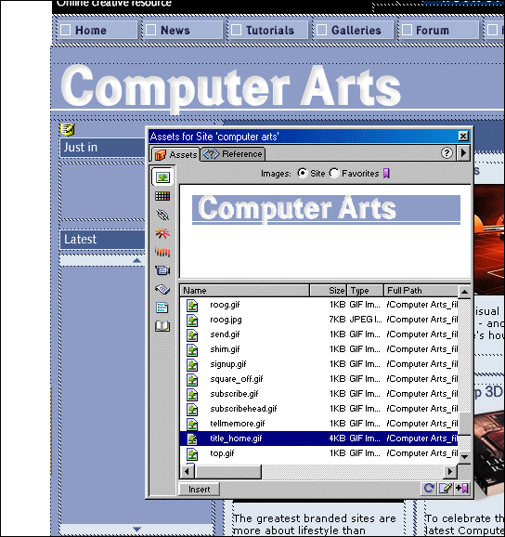View the Movies assets category
This screenshot has height=537, width=505.
tap(162, 270)
